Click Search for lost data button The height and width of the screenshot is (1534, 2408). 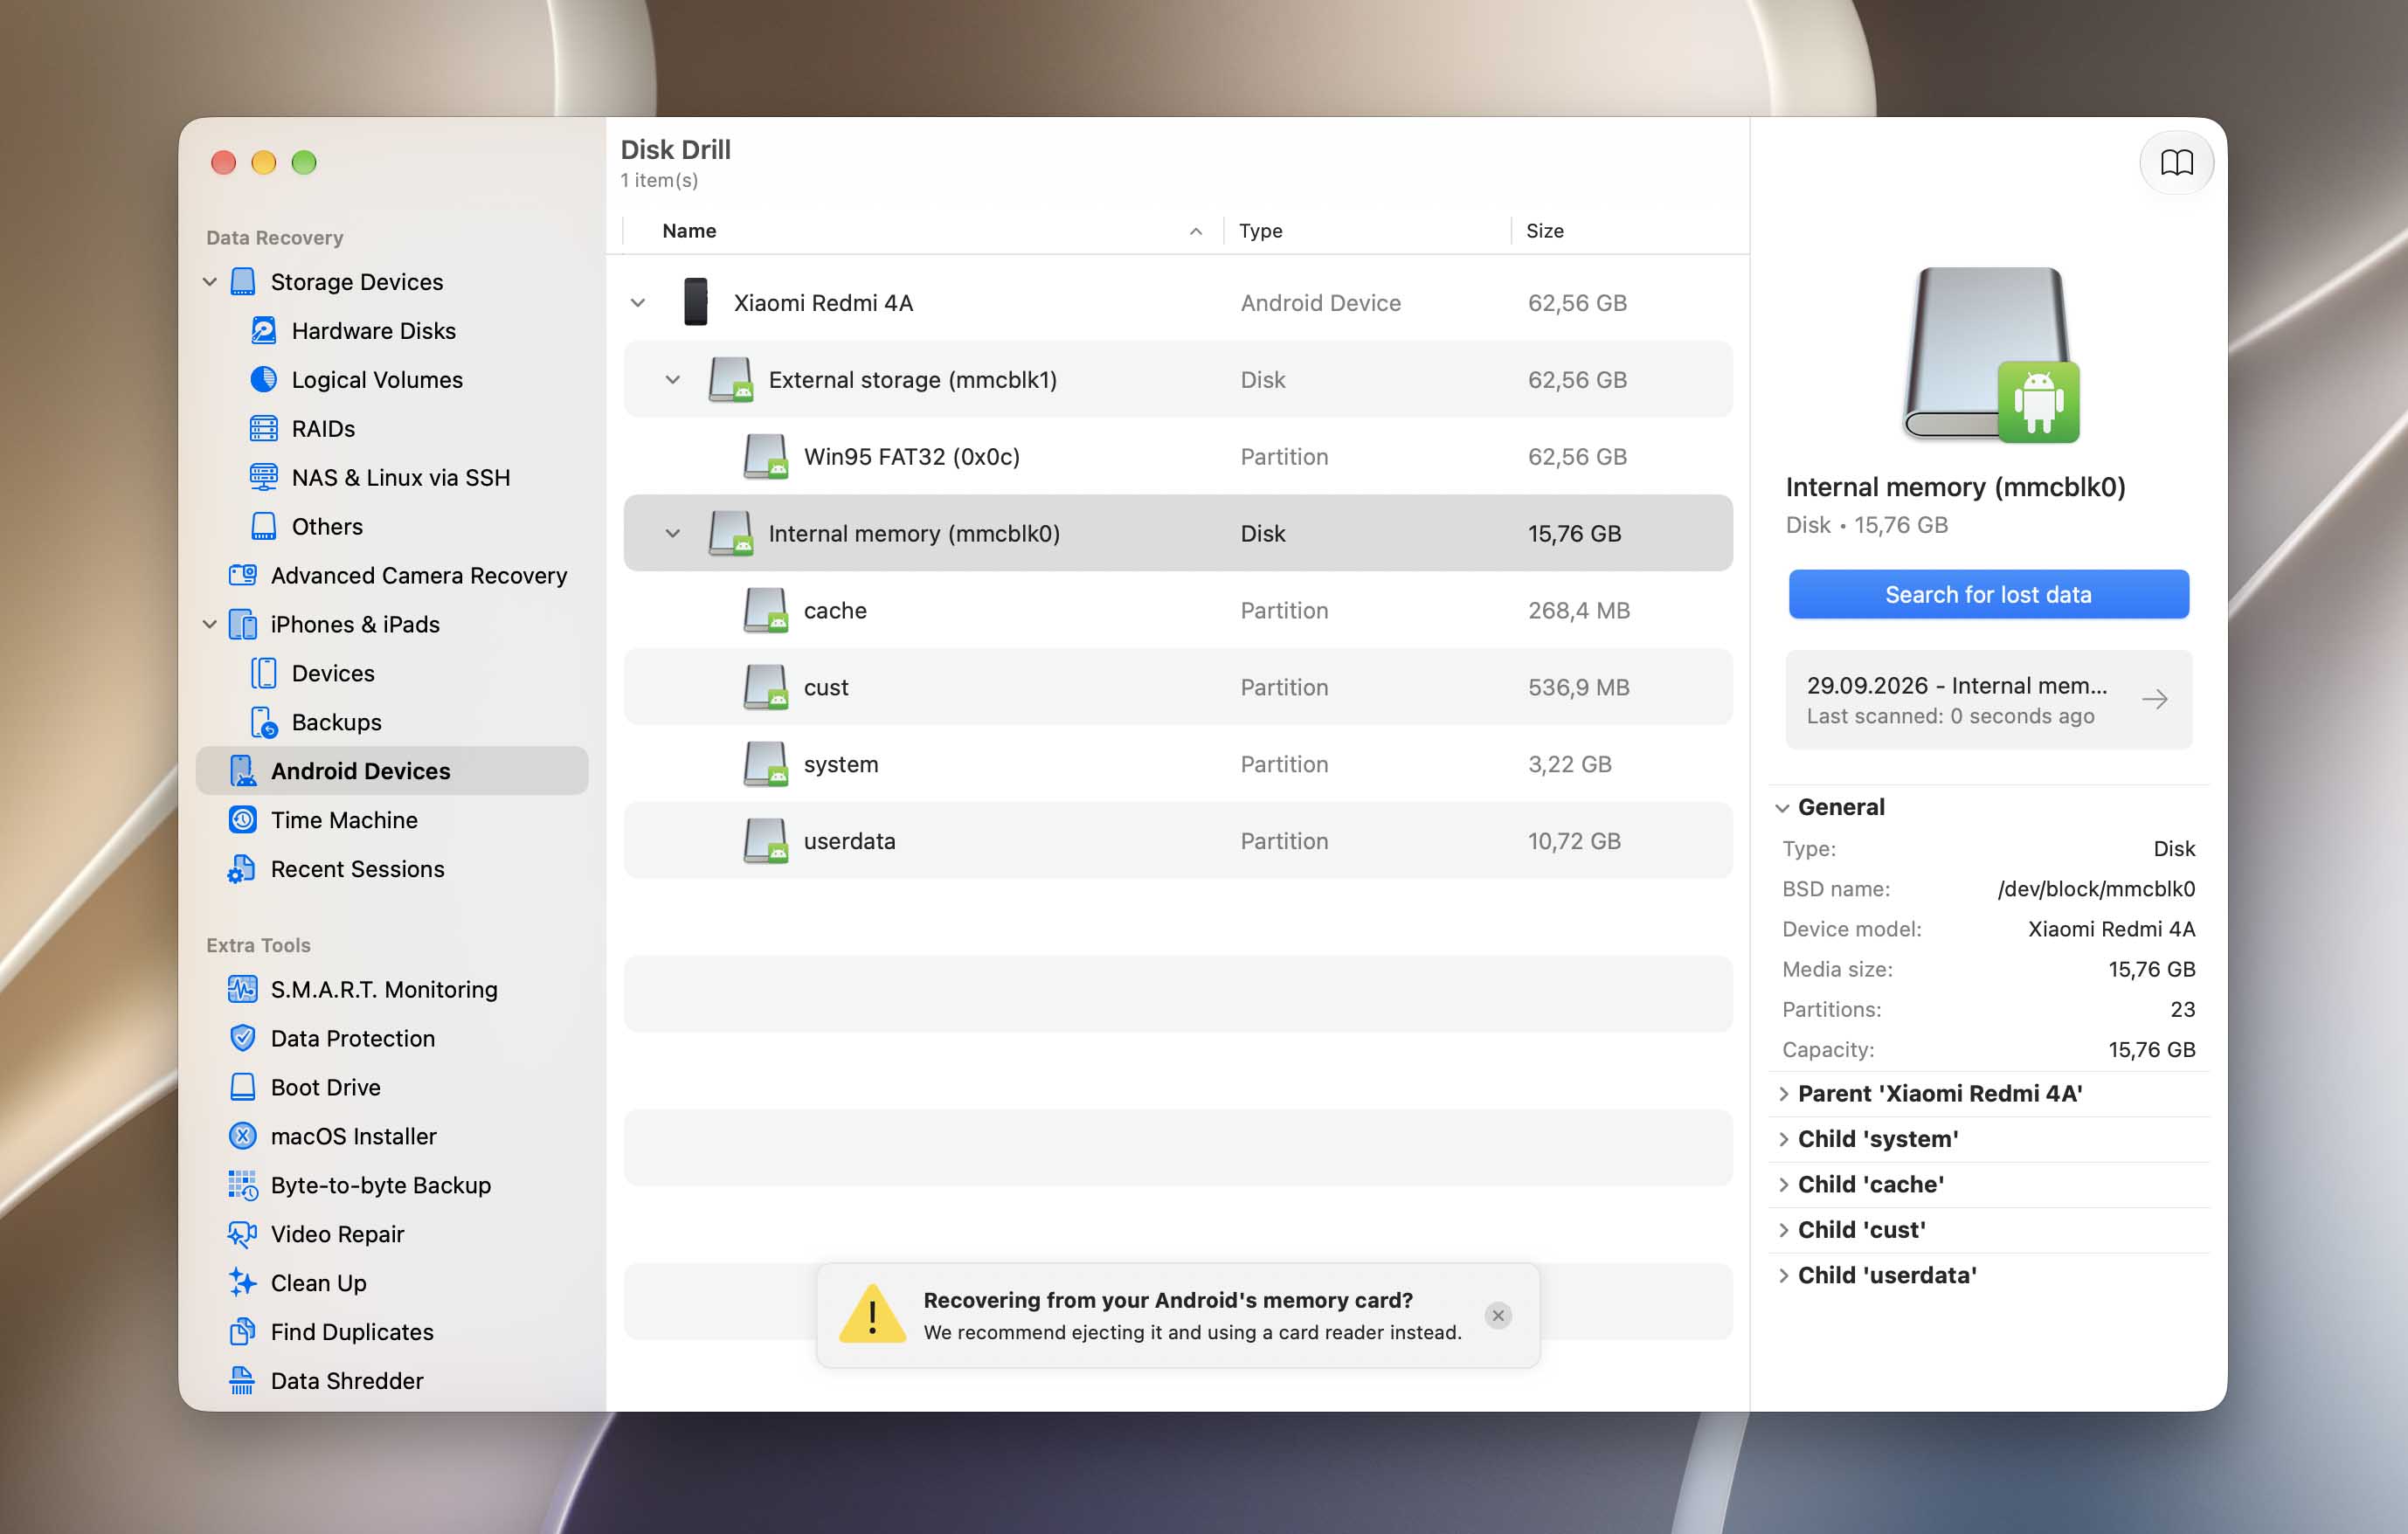(1988, 595)
